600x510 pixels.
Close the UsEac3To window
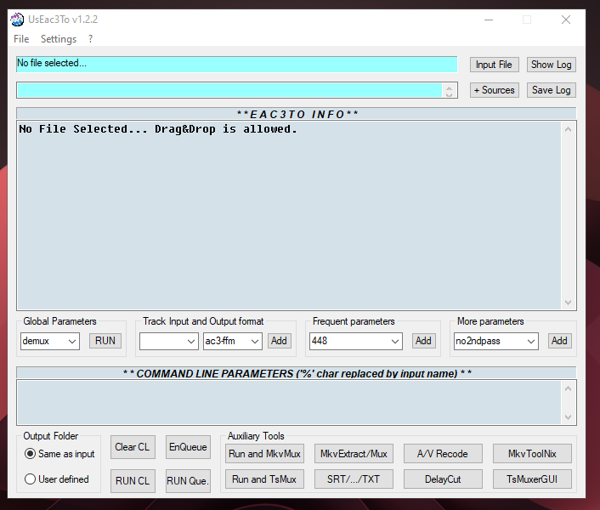(566, 20)
